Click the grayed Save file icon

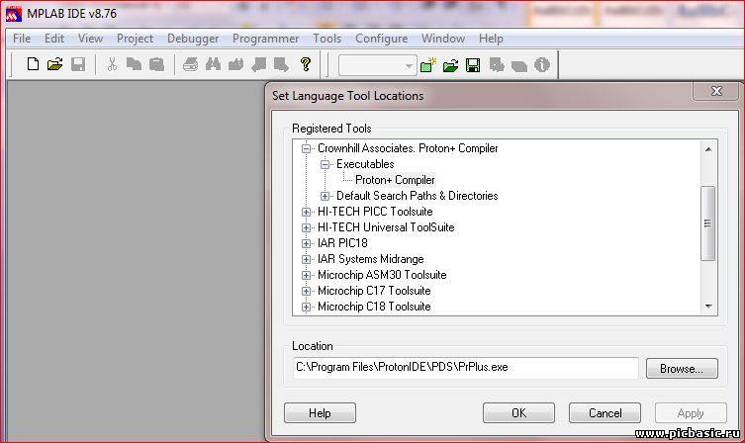(78, 64)
